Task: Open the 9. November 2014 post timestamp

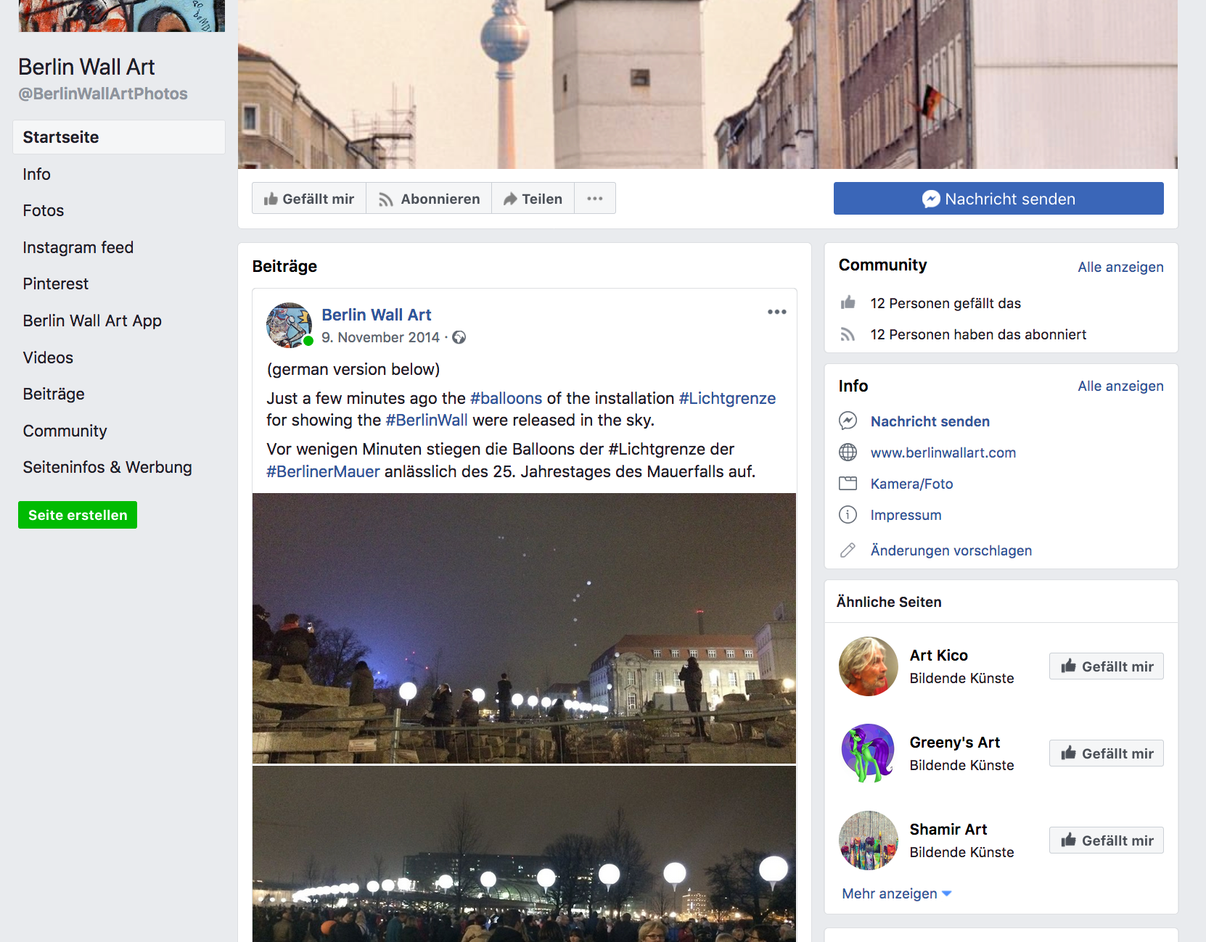Action: 380,337
